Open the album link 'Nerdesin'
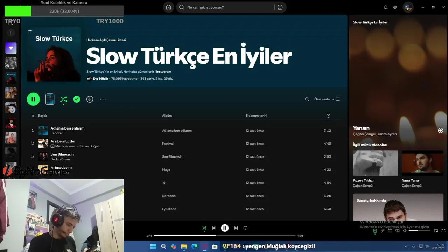This screenshot has width=448, height=252. [169, 196]
